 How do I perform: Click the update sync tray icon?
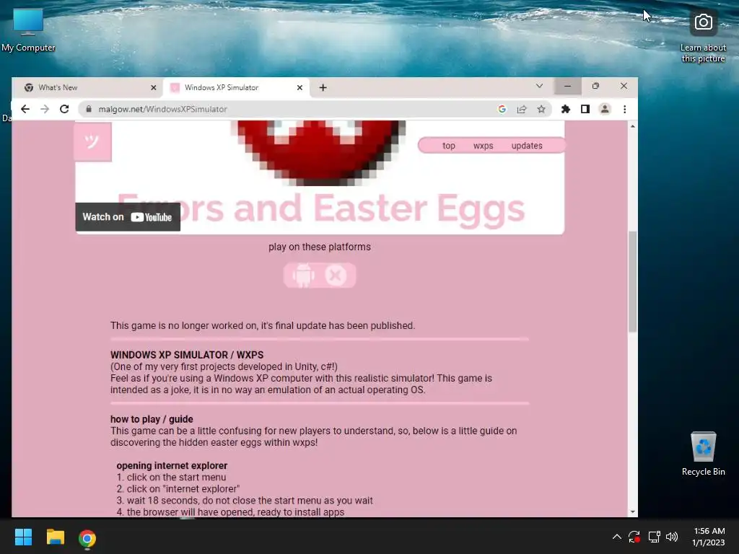click(634, 537)
